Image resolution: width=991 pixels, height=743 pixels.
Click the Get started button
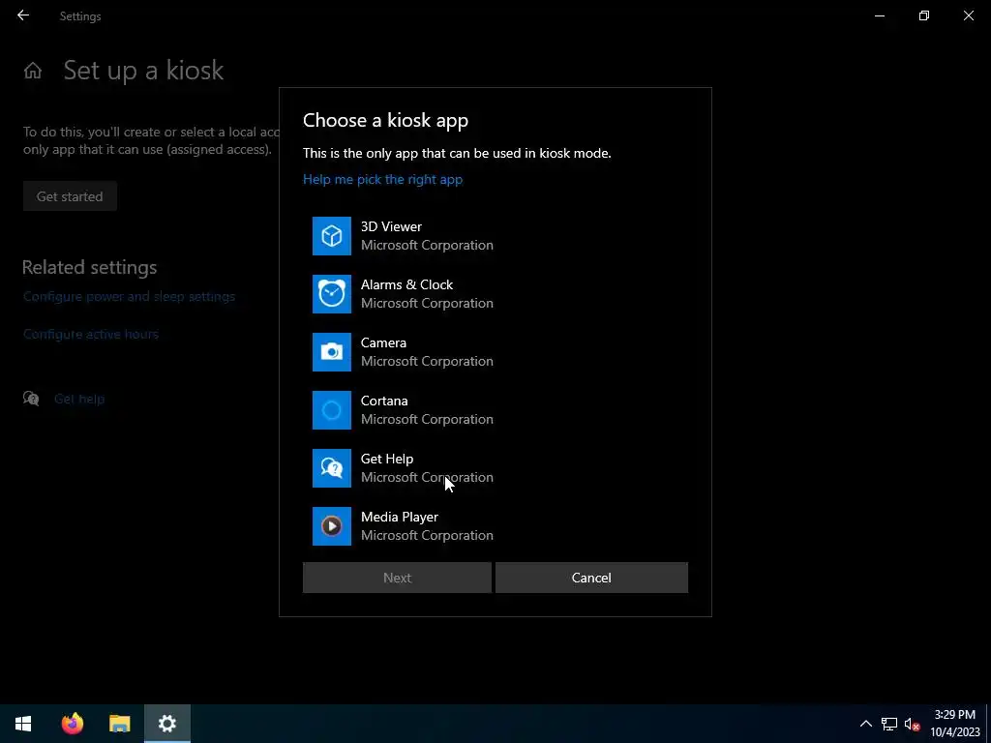(70, 196)
